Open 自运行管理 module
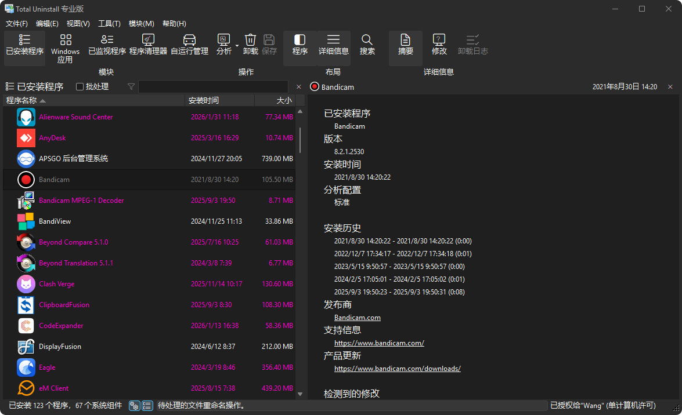This screenshot has width=682, height=415. (189, 46)
